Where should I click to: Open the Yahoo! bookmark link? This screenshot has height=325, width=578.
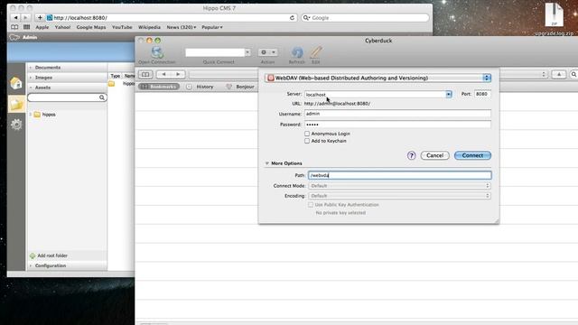tap(62, 27)
